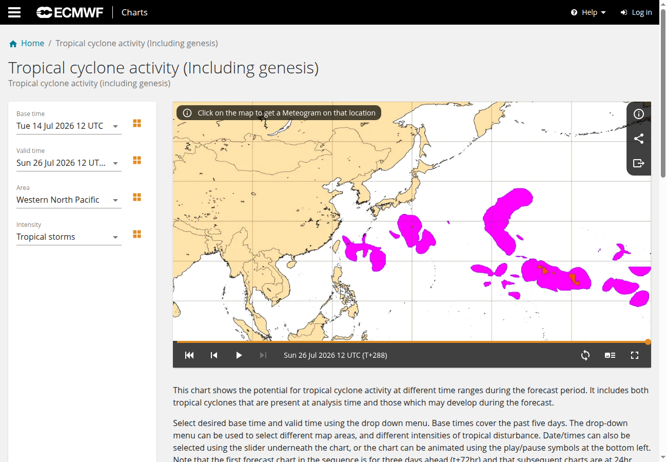Click the chart info icon
Image resolution: width=667 pixels, height=462 pixels.
[x=639, y=114]
